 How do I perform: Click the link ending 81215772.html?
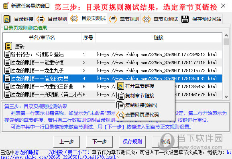(x=157, y=70)
